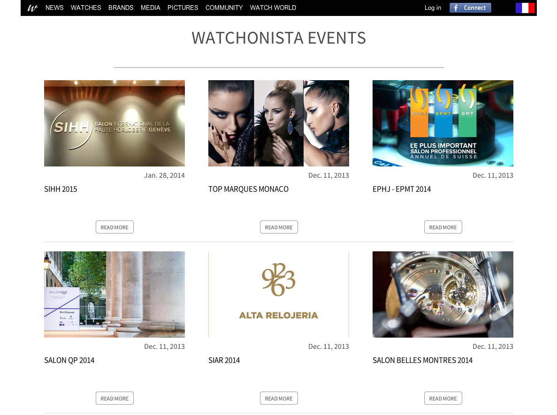Open WATCH WORLD navigation item
557x415 pixels.
[x=273, y=8]
